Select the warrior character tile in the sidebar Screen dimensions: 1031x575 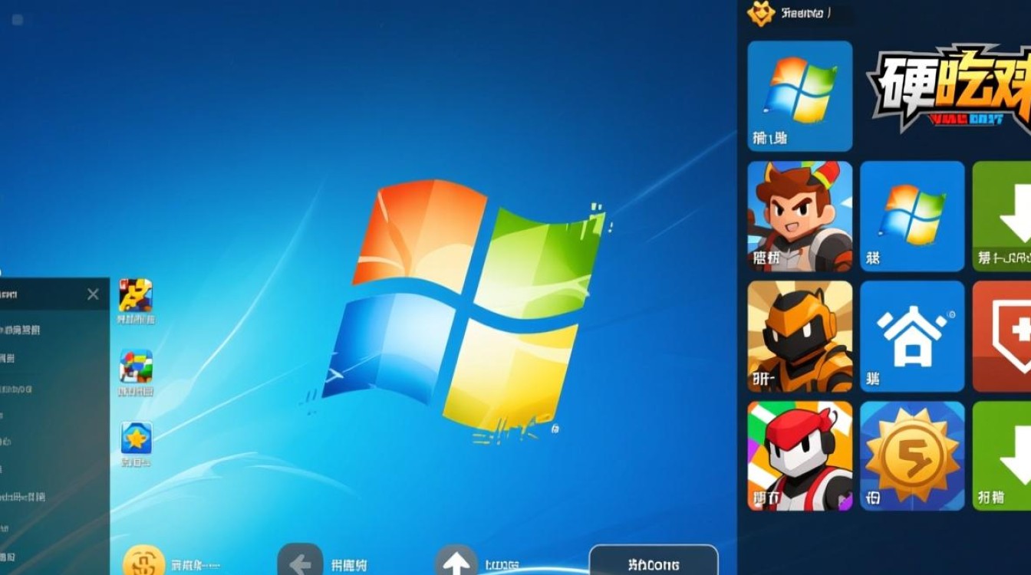[x=799, y=215]
